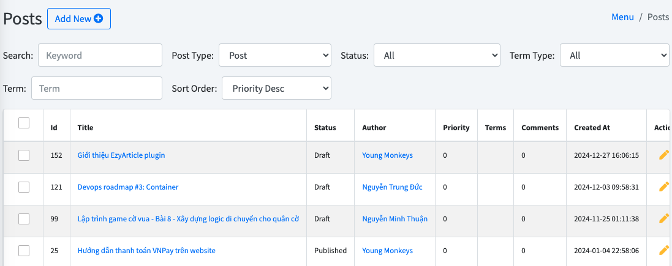The height and width of the screenshot is (266, 672).
Task: Open the Sort Order dropdown
Action: click(x=276, y=89)
